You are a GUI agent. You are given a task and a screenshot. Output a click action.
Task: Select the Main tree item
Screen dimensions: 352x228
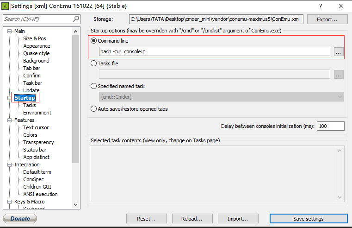tap(19, 31)
